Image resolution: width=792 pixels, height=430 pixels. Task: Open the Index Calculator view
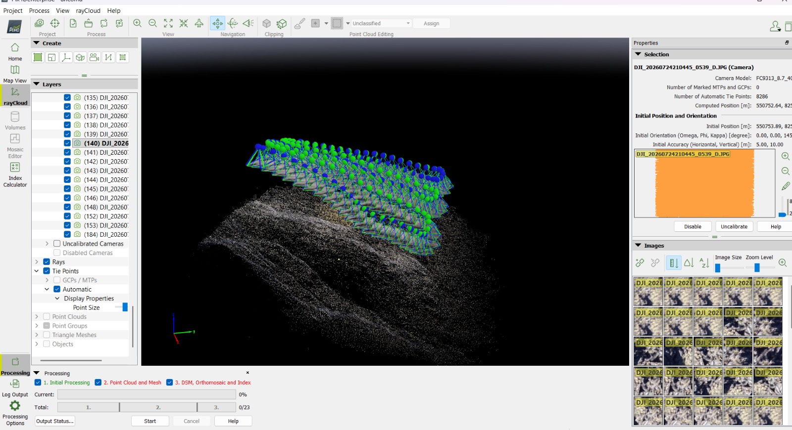(15, 174)
